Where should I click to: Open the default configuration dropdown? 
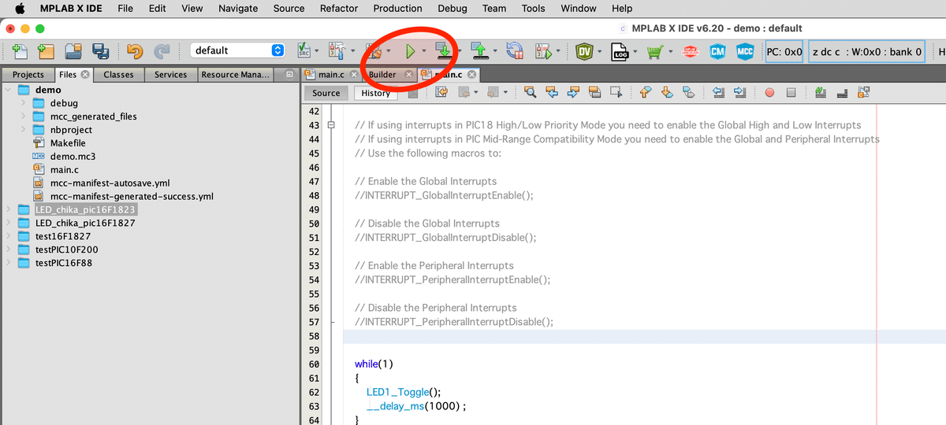(237, 50)
